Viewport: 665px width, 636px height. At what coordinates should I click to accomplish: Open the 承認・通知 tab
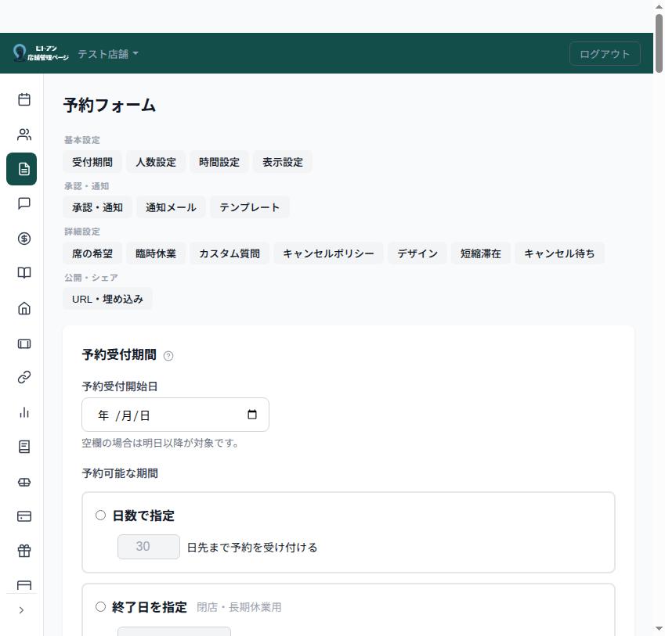(x=98, y=207)
